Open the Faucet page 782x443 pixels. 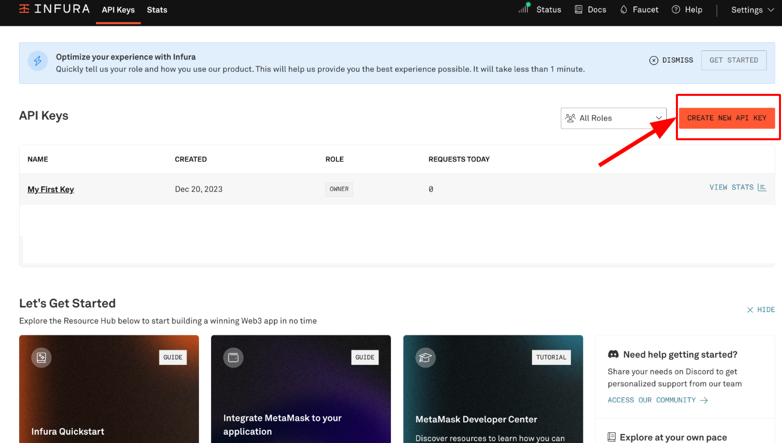pyautogui.click(x=646, y=10)
